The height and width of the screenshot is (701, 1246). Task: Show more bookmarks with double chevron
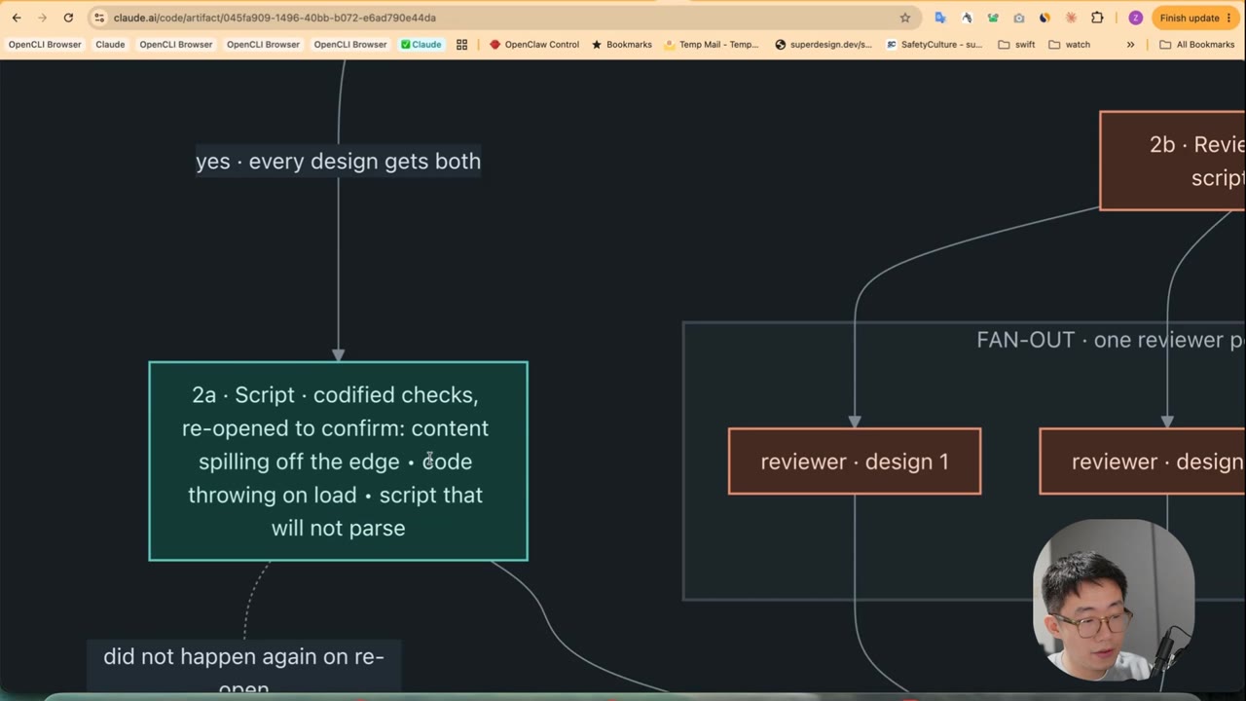coord(1130,44)
